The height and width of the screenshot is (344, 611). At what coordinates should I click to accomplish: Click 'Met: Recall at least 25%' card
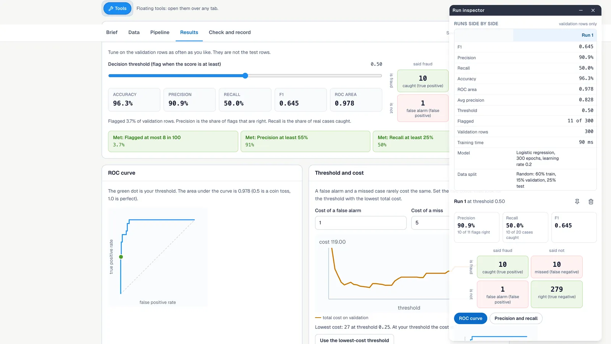[411, 141]
